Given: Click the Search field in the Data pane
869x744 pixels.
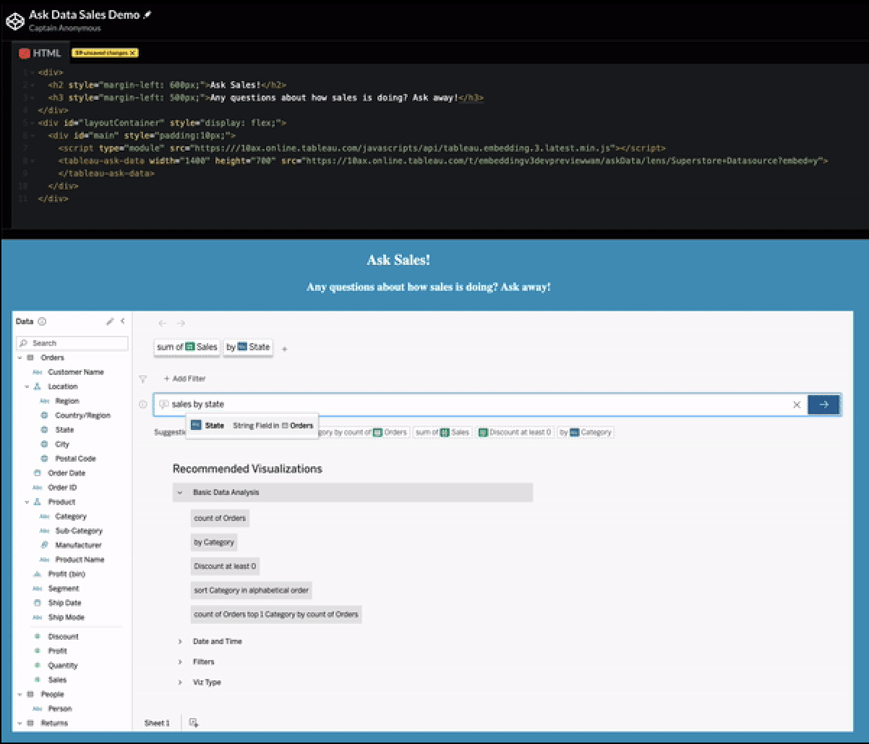Looking at the screenshot, I should pos(72,343).
